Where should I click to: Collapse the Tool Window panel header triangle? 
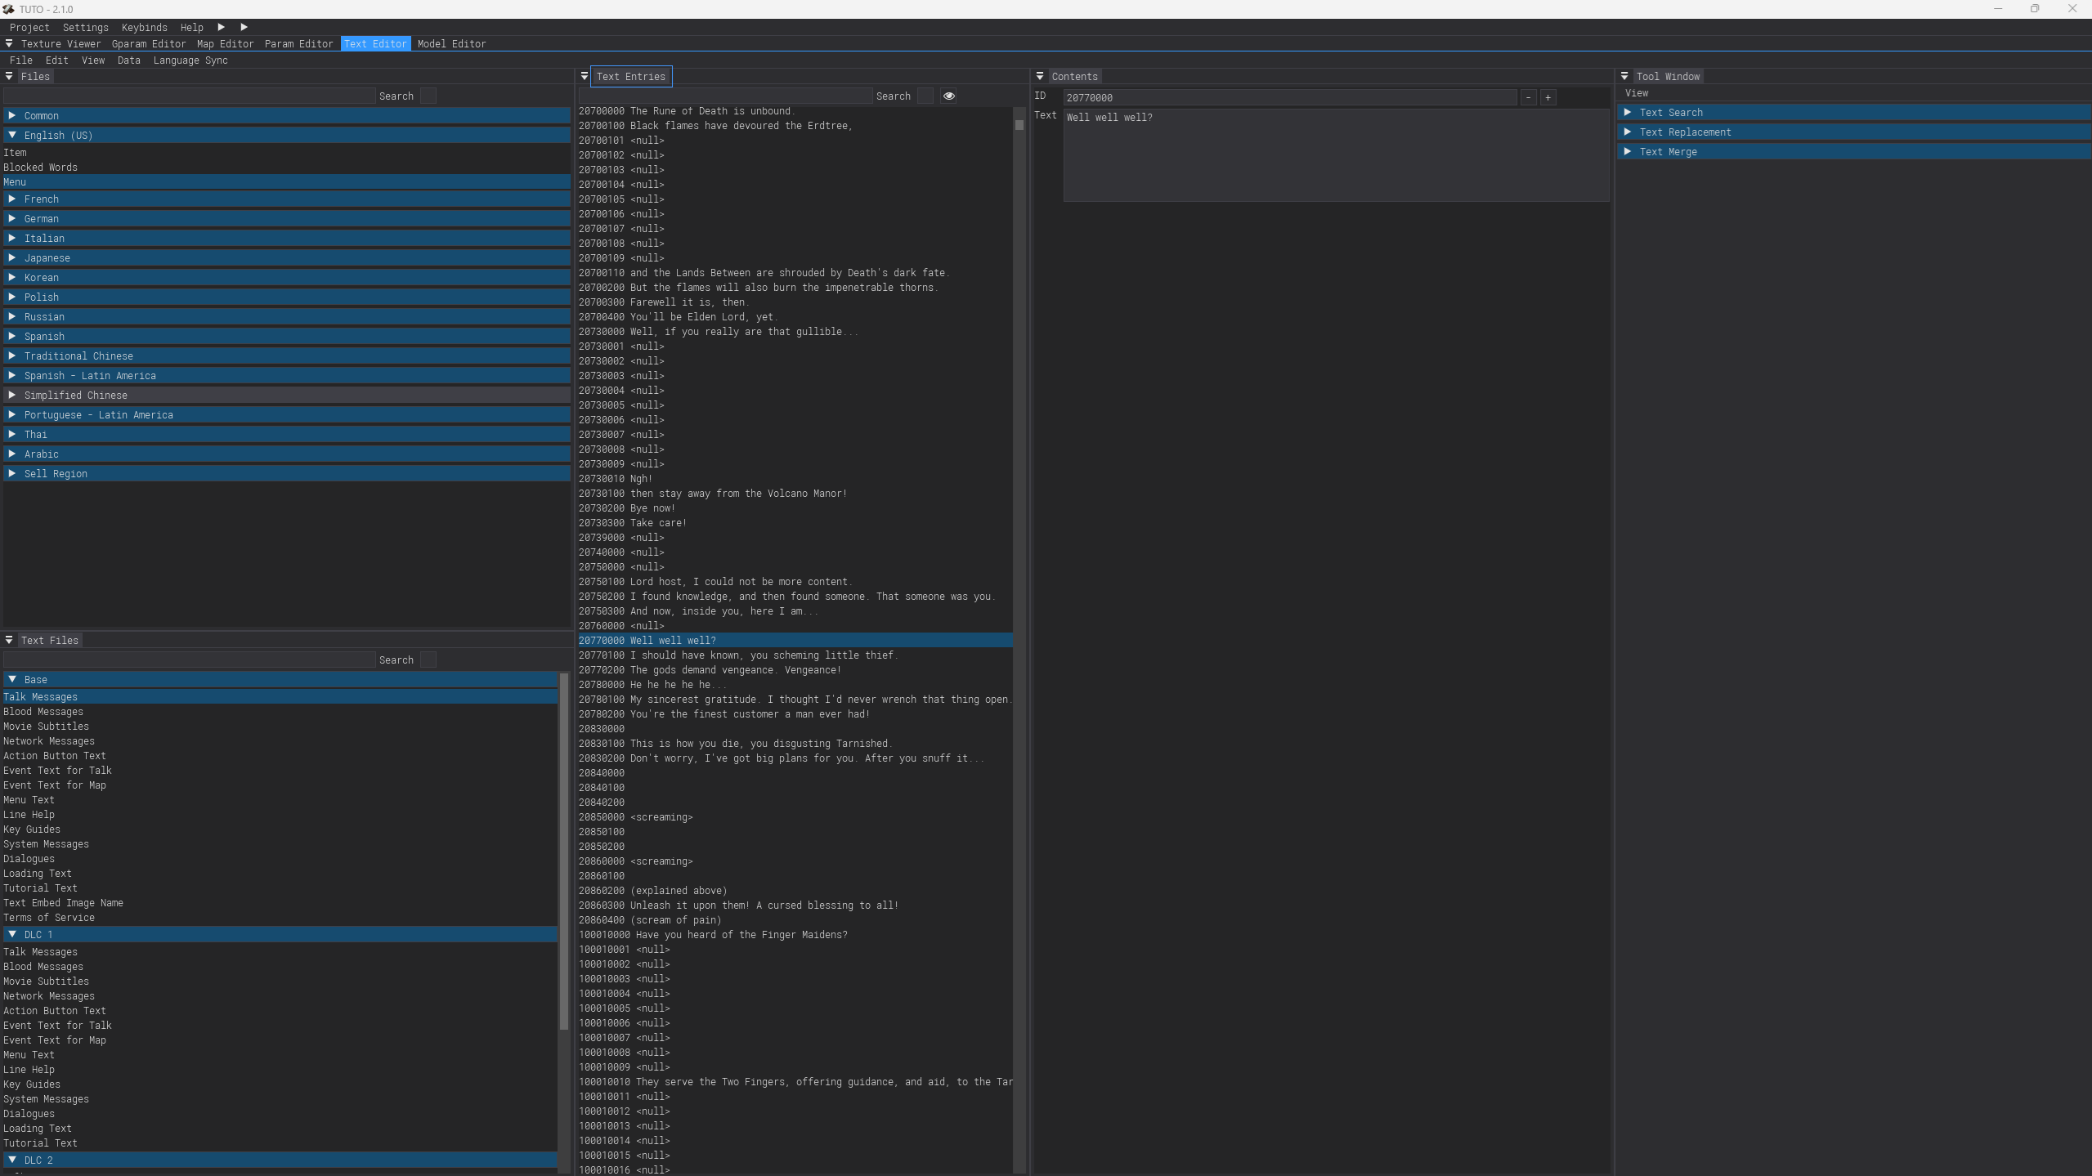click(1624, 76)
